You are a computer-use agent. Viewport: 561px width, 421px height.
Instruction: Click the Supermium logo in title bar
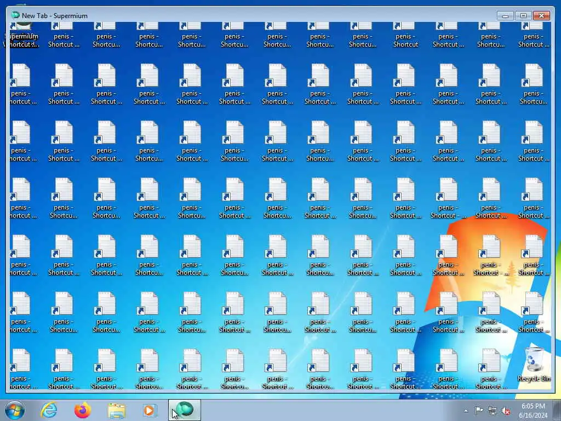[x=15, y=15]
